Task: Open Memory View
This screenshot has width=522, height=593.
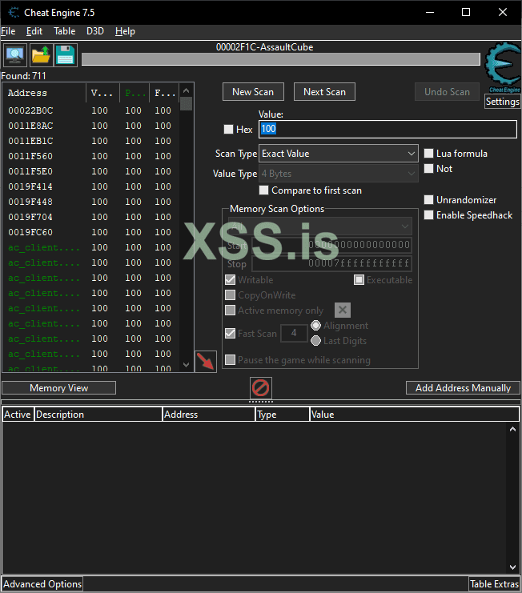Action: click(x=59, y=388)
